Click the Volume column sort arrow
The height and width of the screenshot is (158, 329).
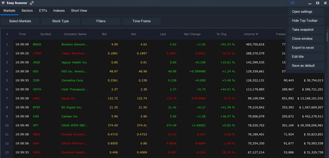click(257, 34)
